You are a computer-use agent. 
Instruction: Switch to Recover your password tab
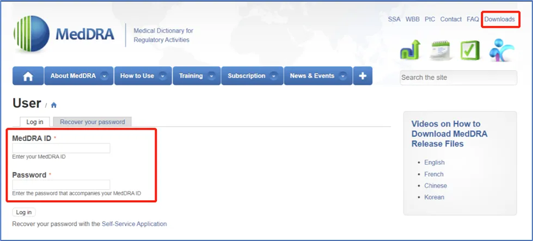pyautogui.click(x=93, y=122)
